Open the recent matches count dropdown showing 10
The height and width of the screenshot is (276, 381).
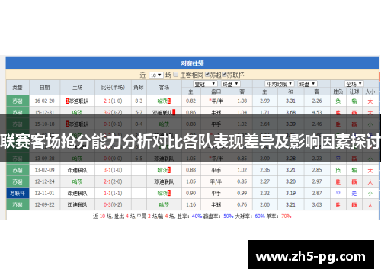(x=155, y=75)
